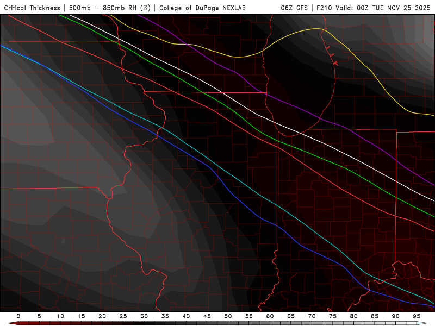Click the 45 value on the color scale
Screen dimensions: 435x326
tap(207, 316)
